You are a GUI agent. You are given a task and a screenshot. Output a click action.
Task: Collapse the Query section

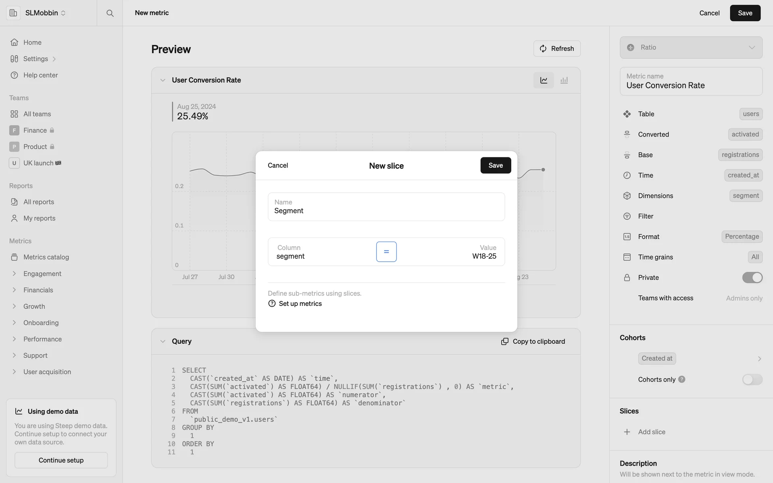click(163, 341)
